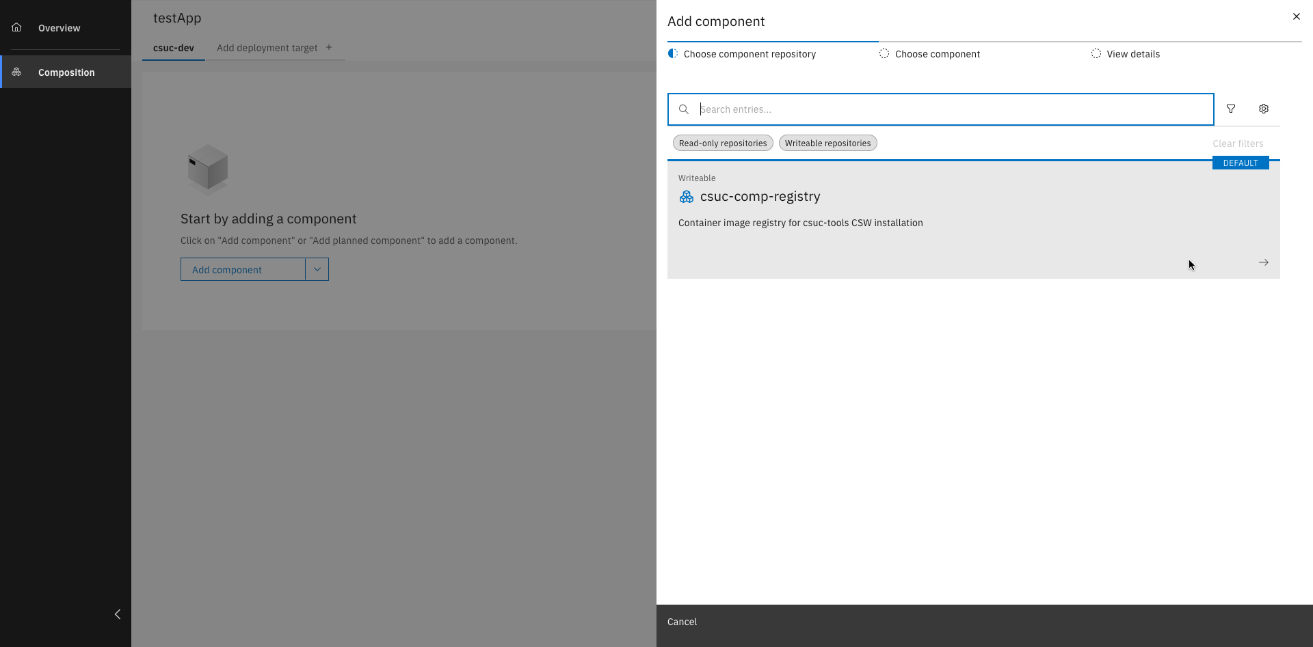Select the Choose component step indicator
Image resolution: width=1313 pixels, height=647 pixels.
click(938, 53)
